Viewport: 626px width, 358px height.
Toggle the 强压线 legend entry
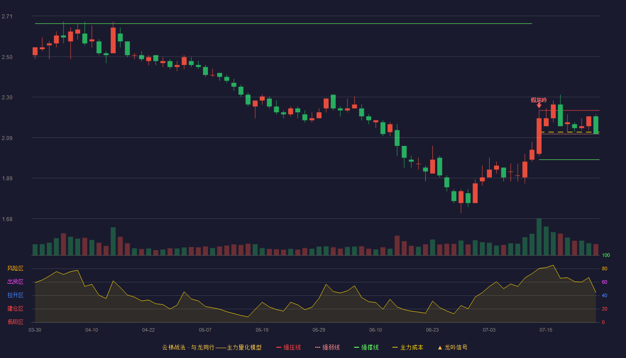tap(288, 347)
